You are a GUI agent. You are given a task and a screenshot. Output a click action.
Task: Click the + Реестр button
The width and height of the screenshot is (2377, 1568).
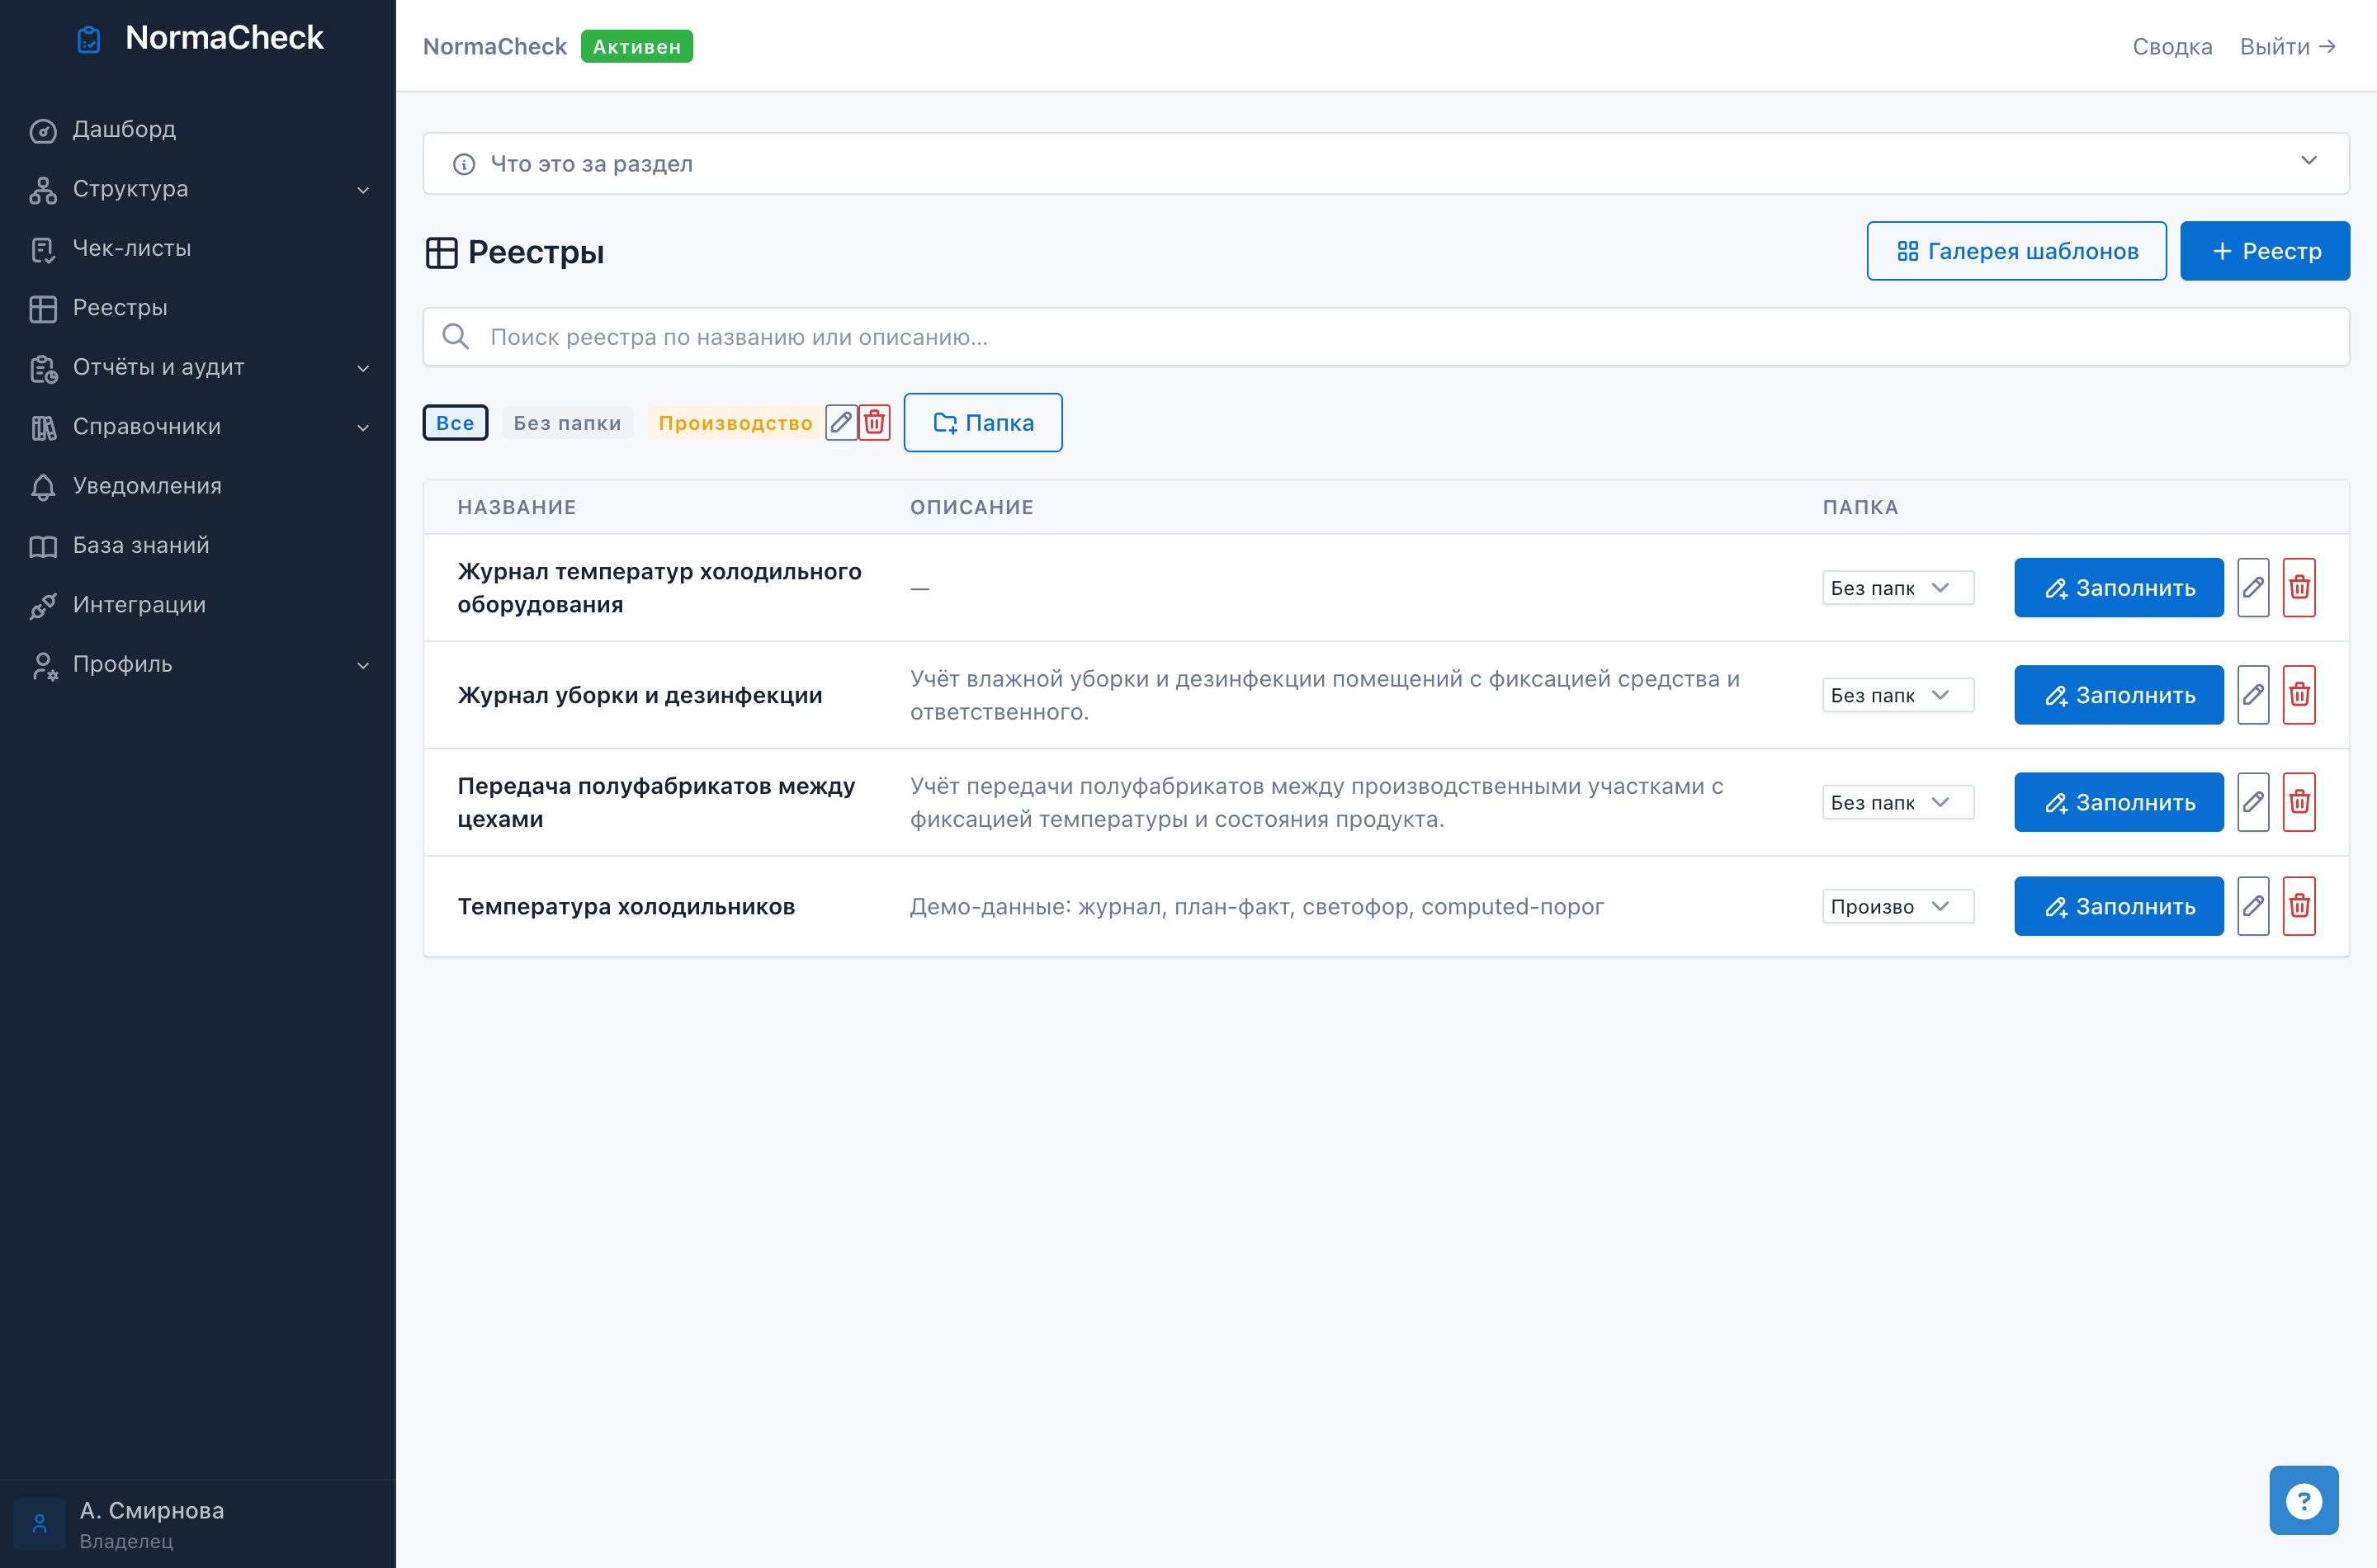click(x=2265, y=251)
